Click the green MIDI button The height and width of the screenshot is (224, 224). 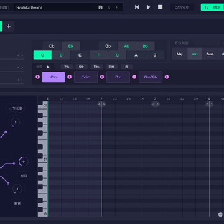point(213,7)
